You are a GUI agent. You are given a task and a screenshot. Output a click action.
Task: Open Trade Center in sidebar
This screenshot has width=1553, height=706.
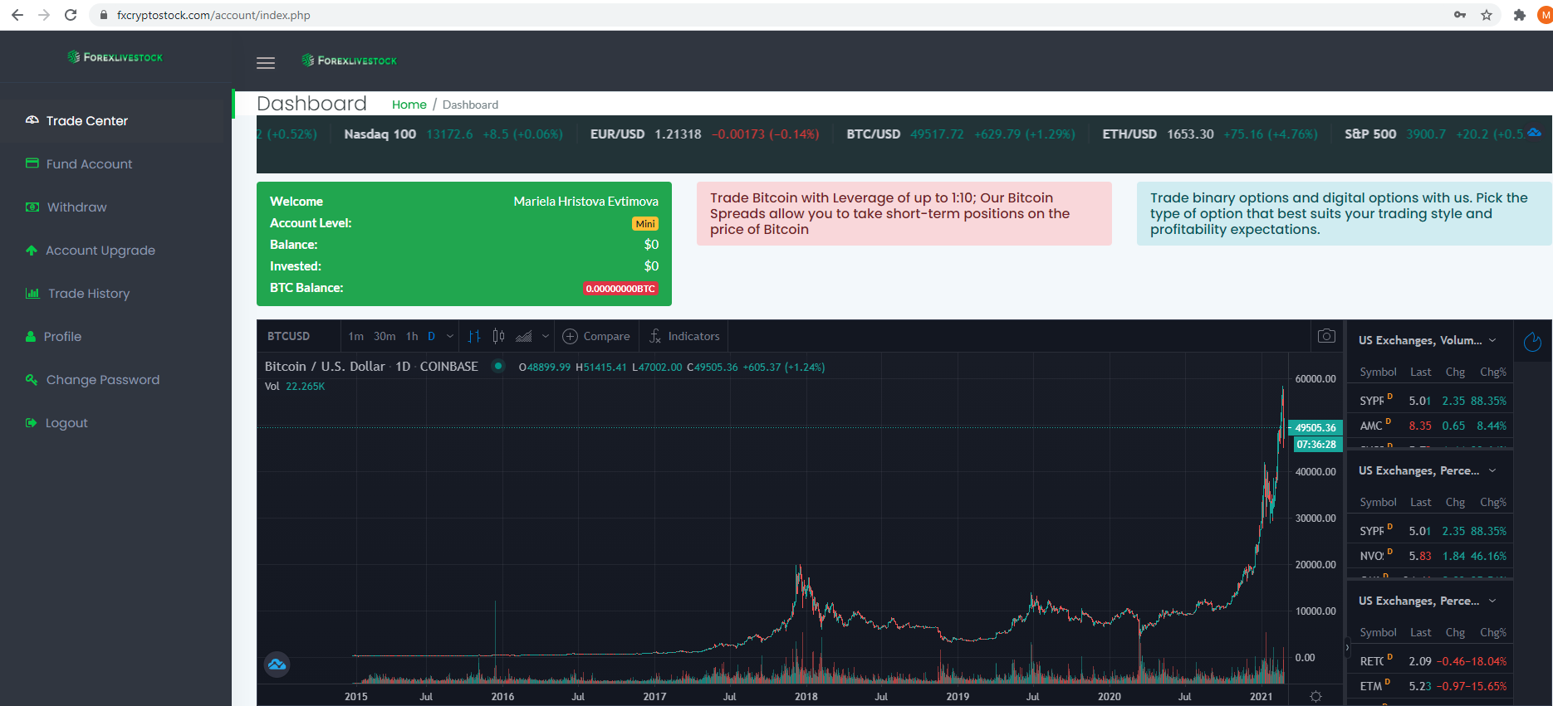click(x=87, y=121)
